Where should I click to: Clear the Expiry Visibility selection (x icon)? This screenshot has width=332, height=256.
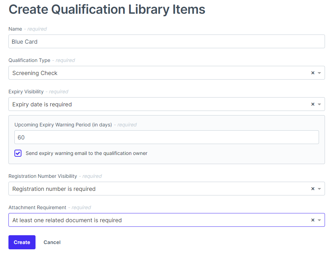pyautogui.click(x=313, y=104)
